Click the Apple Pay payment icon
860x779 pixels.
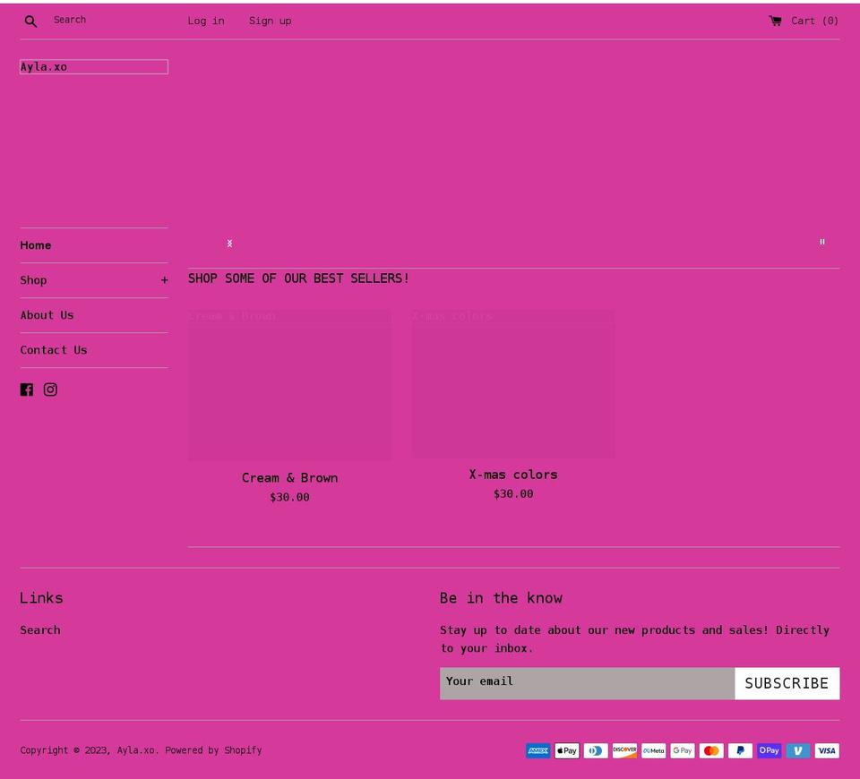pos(567,751)
